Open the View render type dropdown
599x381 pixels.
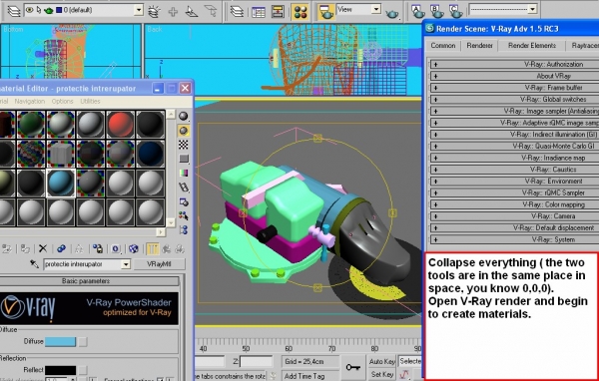[376, 9]
